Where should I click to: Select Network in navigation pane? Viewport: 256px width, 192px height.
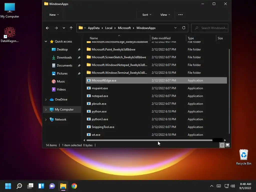coord(60,119)
